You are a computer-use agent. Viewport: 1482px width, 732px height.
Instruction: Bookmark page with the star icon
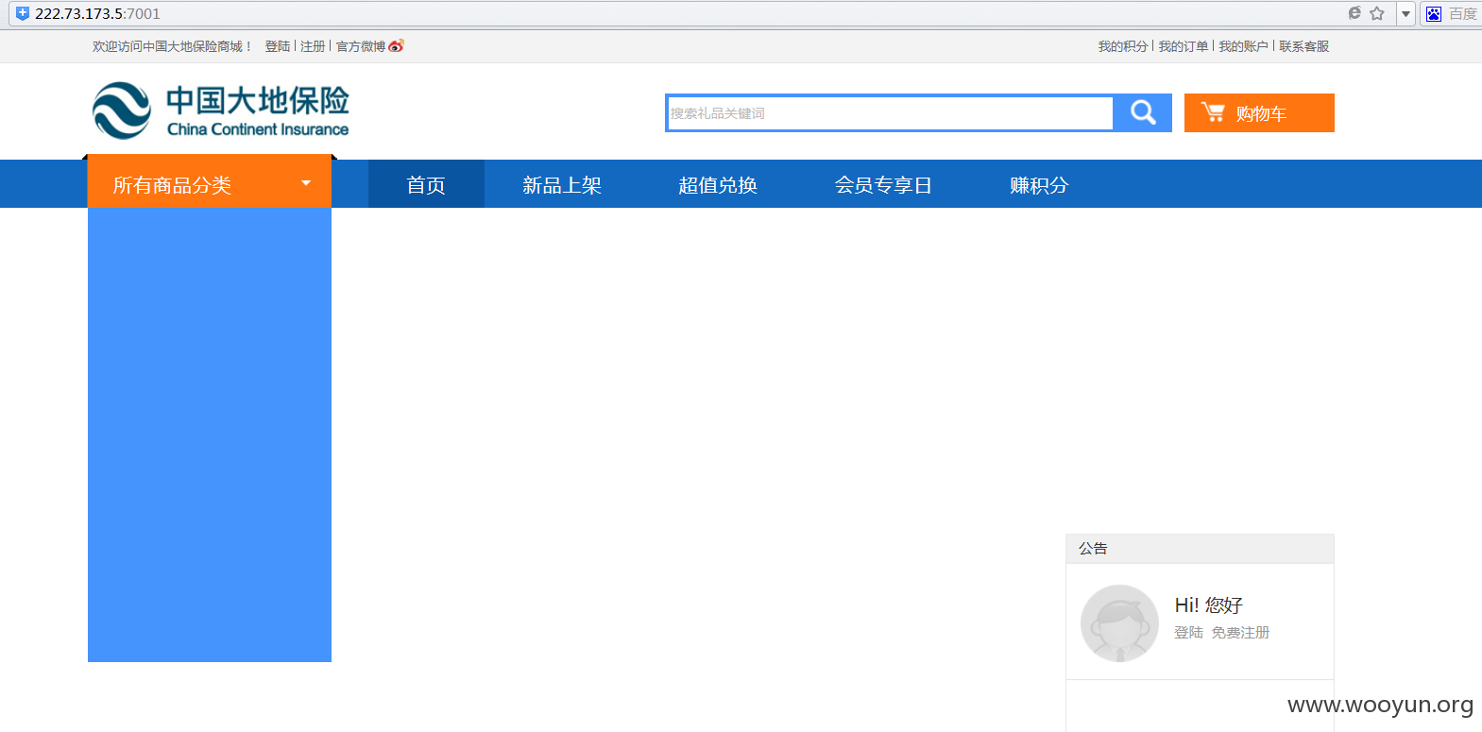(x=1377, y=13)
